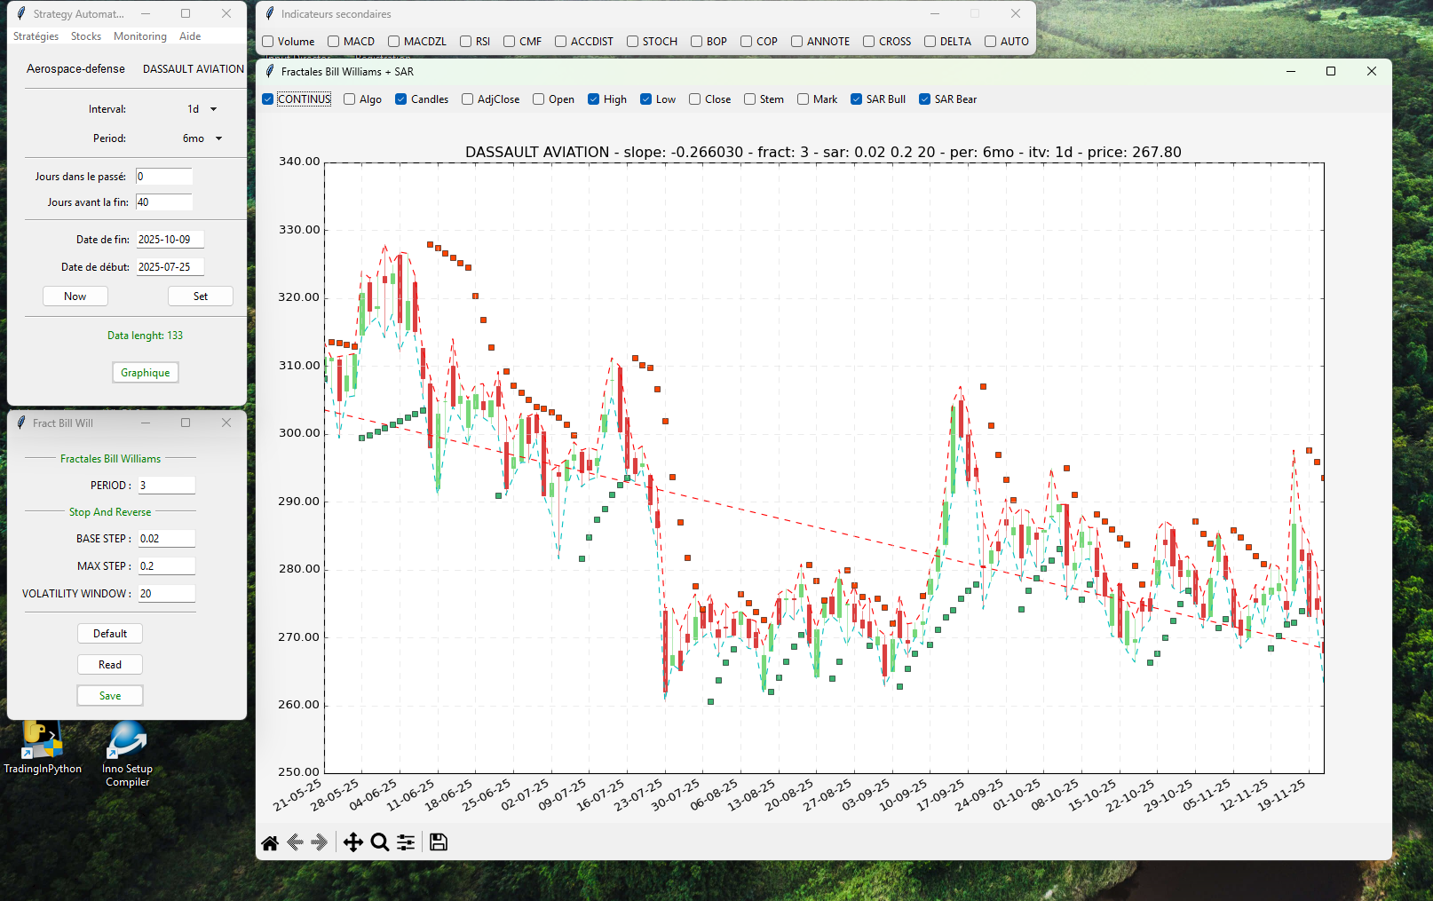Open the Configure subplots sliders icon
The height and width of the screenshot is (901, 1433).
[x=406, y=842]
